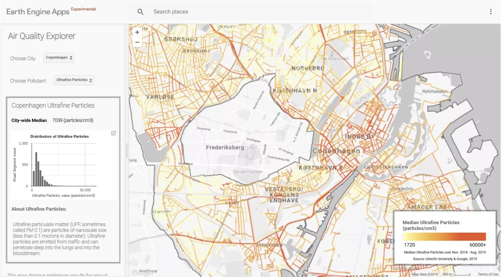The height and width of the screenshot is (277, 501).
Task: Click the About Ultrafine Particles heading
Action: 39,209
